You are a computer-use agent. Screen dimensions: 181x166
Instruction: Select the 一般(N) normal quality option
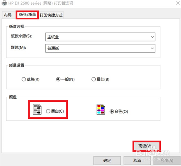coord(65,79)
